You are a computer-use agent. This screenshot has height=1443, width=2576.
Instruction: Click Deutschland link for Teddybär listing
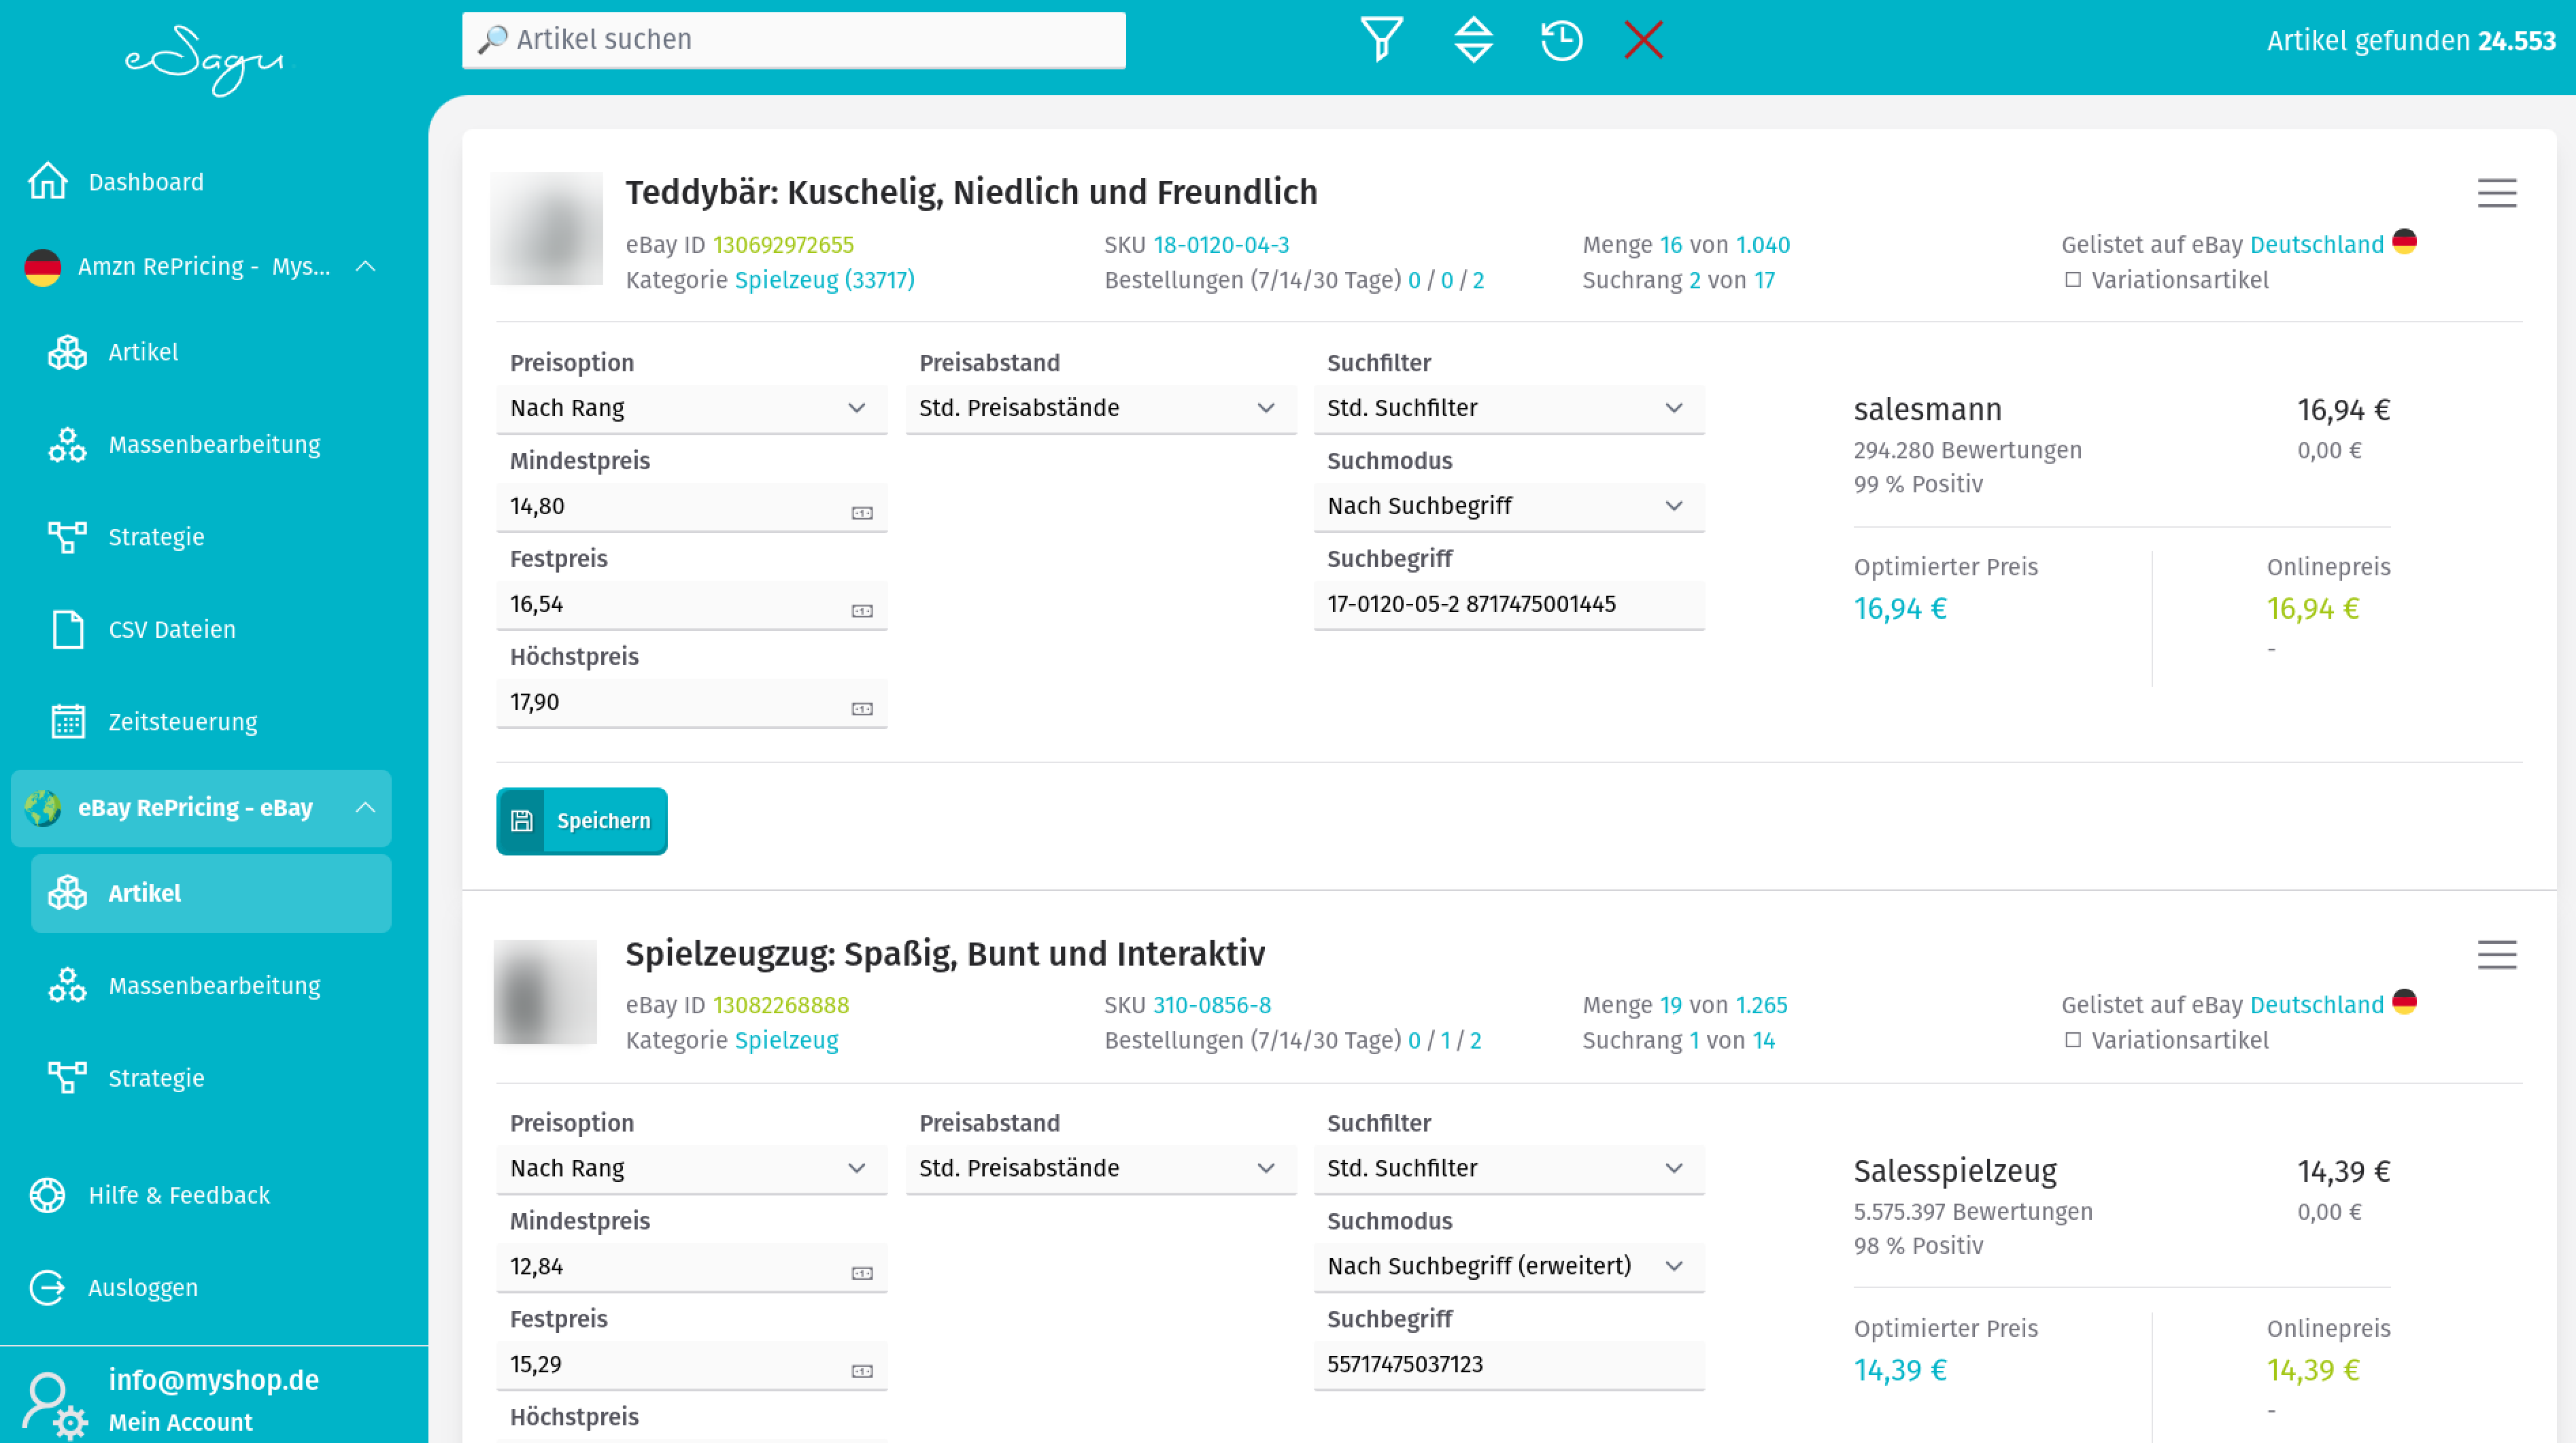pyautogui.click(x=2316, y=245)
